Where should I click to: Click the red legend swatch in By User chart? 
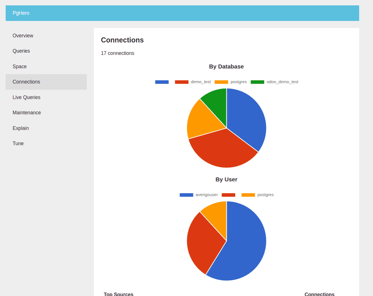tap(229, 195)
